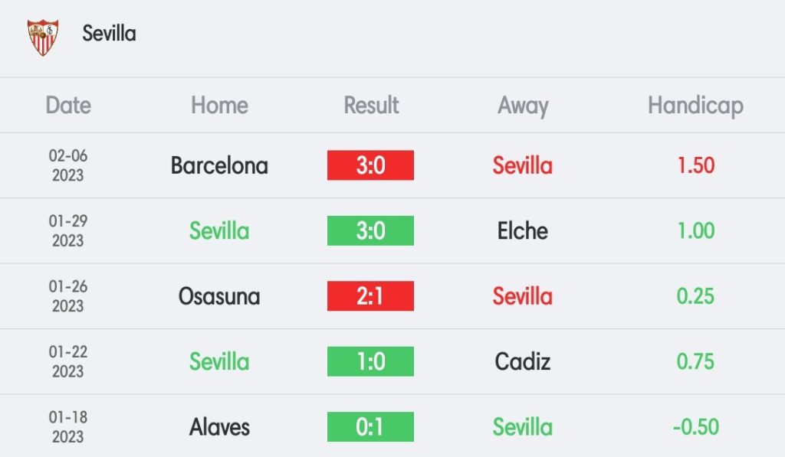Open Elche team link
The height and width of the screenshot is (457, 785).
pos(523,231)
